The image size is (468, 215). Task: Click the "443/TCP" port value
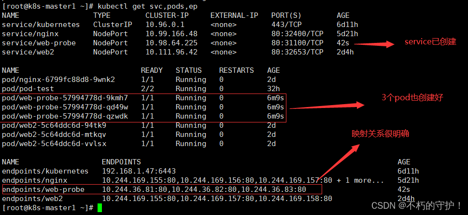pos(286,25)
